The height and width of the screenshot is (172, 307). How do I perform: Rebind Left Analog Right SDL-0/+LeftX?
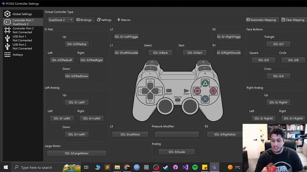click(x=92, y=118)
